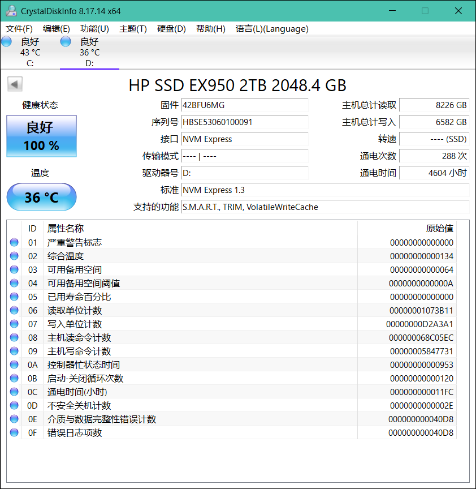The image size is (476, 489).
Task: Click status dot of row 05 已用寿命百分比
Action: (x=14, y=297)
